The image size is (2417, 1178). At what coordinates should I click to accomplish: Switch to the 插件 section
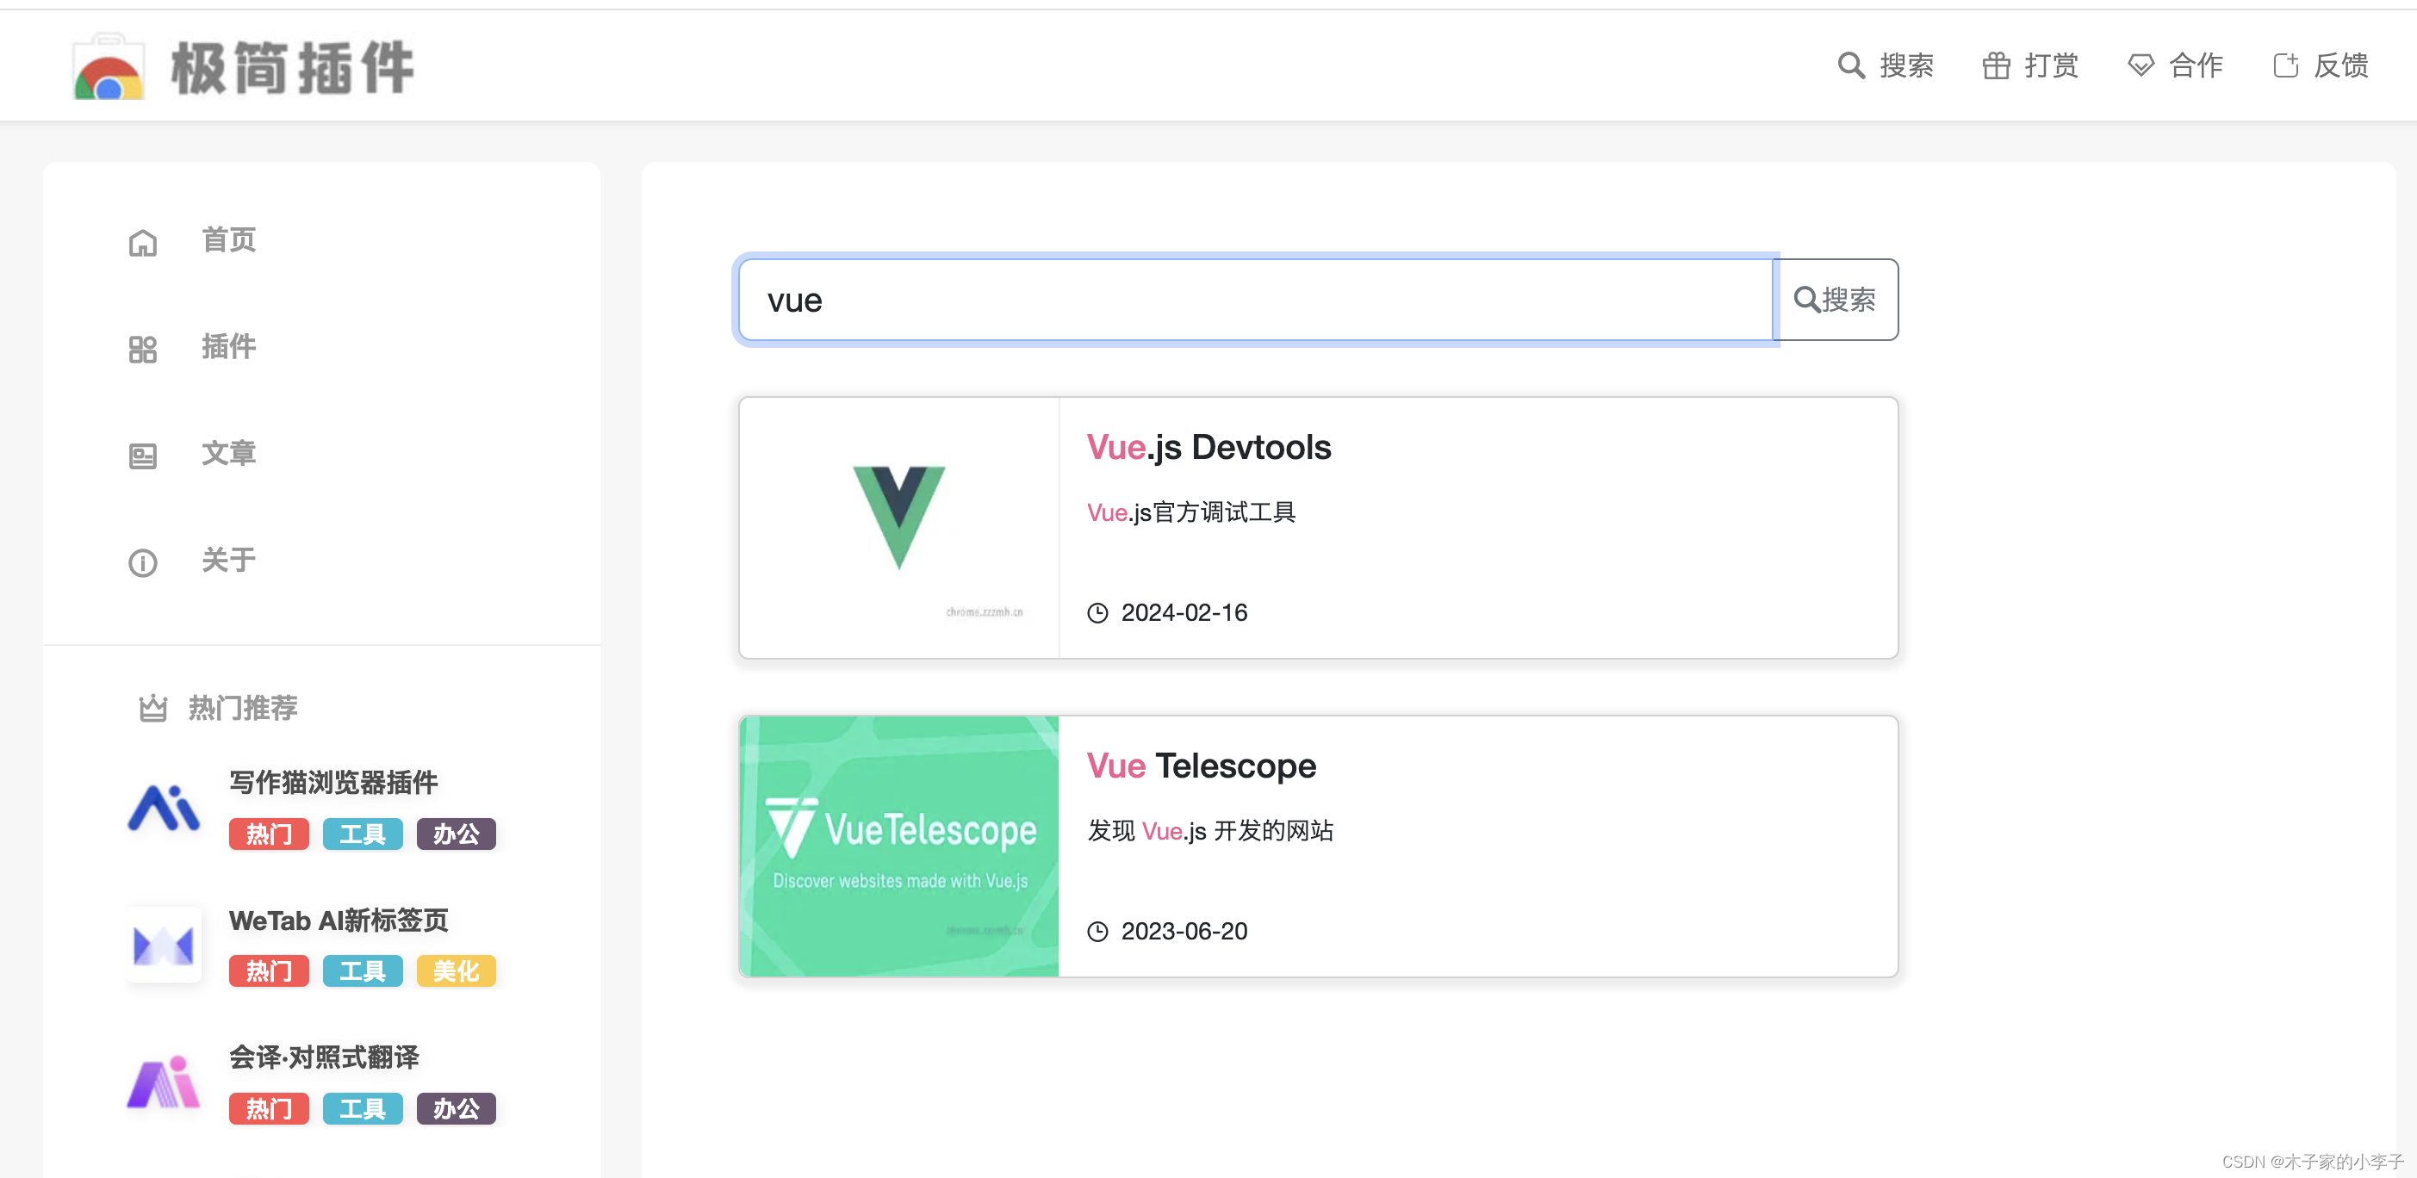(228, 347)
